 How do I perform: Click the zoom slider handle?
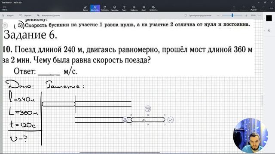(x=232, y=15)
